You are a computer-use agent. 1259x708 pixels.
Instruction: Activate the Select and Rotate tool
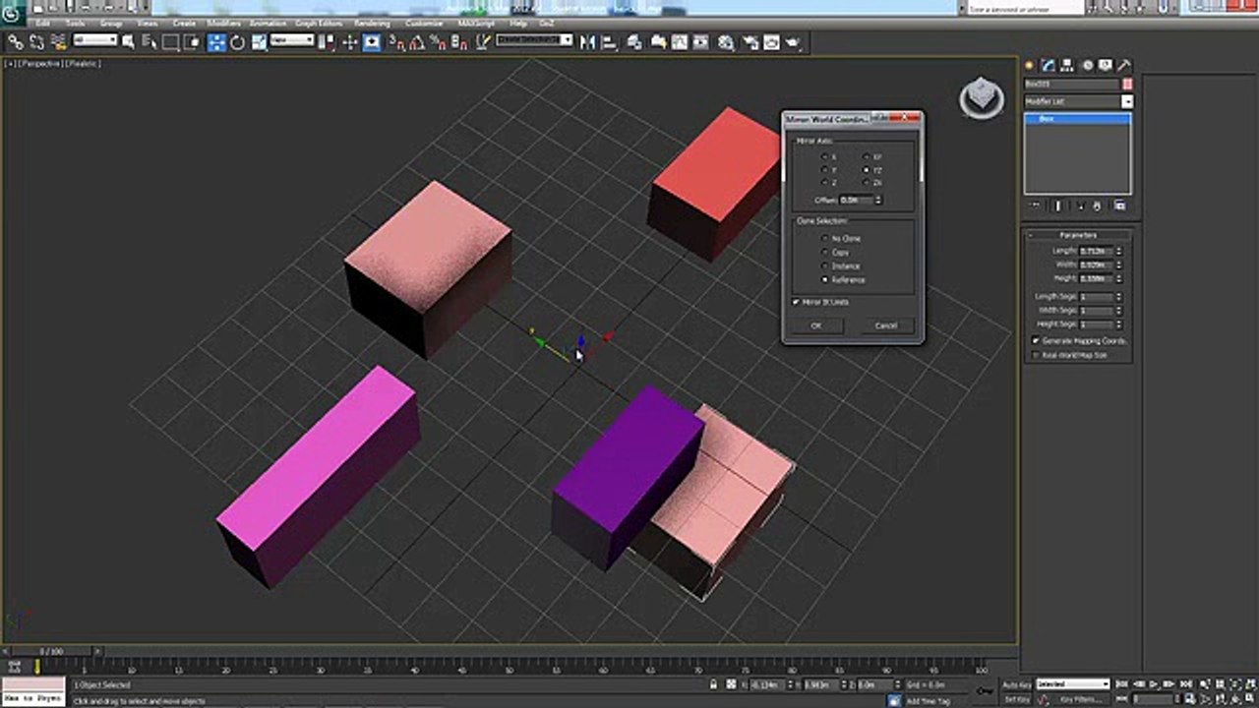tap(237, 42)
